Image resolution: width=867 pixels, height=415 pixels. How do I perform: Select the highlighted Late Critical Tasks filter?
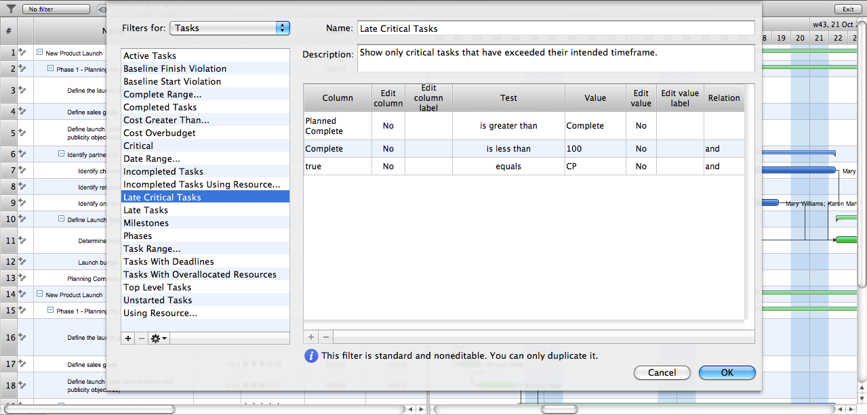pos(205,197)
